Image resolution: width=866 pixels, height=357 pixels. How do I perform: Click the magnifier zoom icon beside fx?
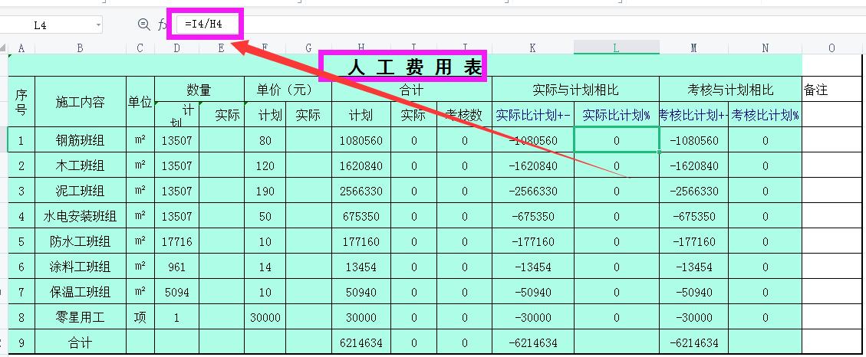(x=143, y=25)
